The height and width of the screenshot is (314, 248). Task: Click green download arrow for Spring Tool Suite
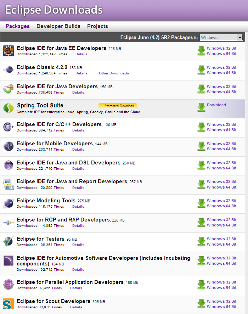point(201,107)
